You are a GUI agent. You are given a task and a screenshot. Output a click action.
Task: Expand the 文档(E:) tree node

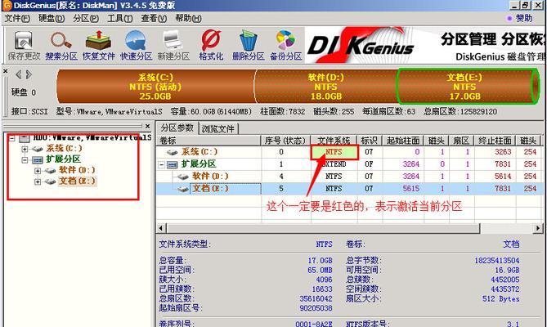coord(38,181)
